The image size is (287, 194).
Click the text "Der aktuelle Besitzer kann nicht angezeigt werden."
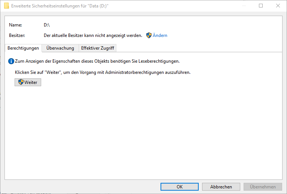(x=93, y=35)
